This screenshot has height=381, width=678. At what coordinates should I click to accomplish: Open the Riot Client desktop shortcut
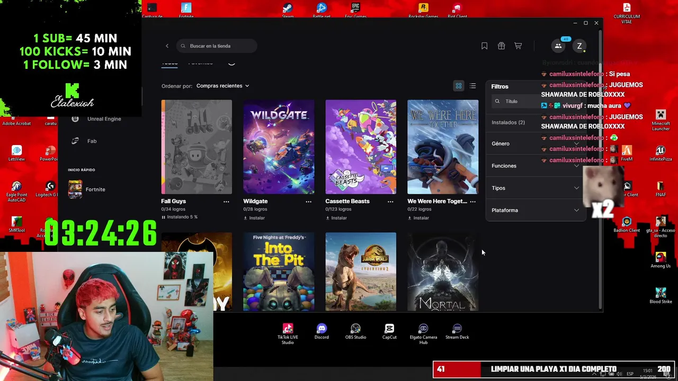(457, 10)
